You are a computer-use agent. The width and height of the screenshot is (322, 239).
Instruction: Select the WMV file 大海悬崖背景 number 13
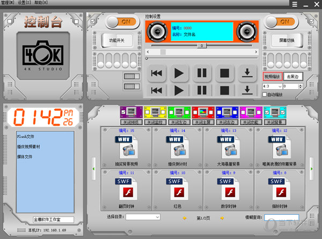(229, 147)
